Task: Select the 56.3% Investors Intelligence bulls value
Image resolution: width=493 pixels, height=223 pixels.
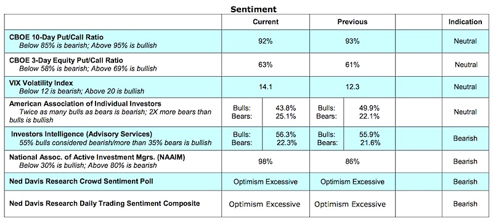Action: pyautogui.click(x=285, y=135)
